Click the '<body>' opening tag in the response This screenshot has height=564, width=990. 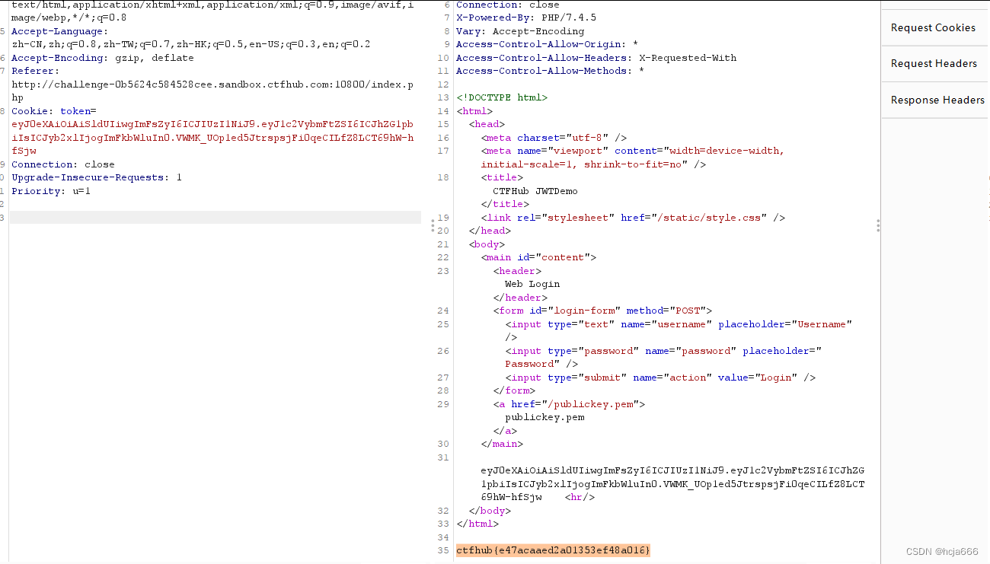point(487,244)
